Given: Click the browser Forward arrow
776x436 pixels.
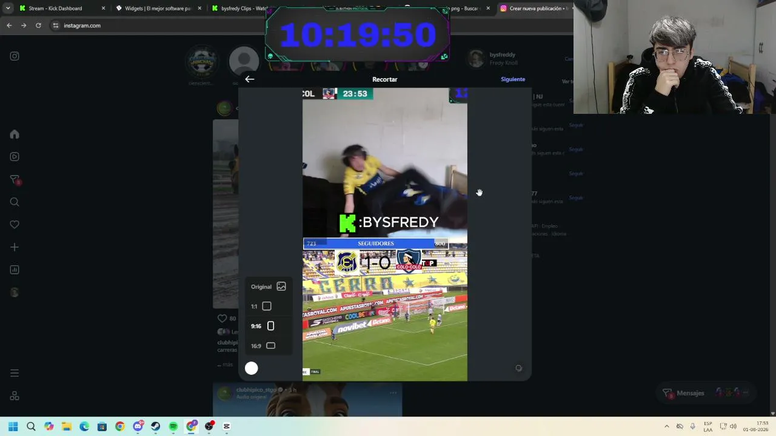Looking at the screenshot, I should point(24,25).
